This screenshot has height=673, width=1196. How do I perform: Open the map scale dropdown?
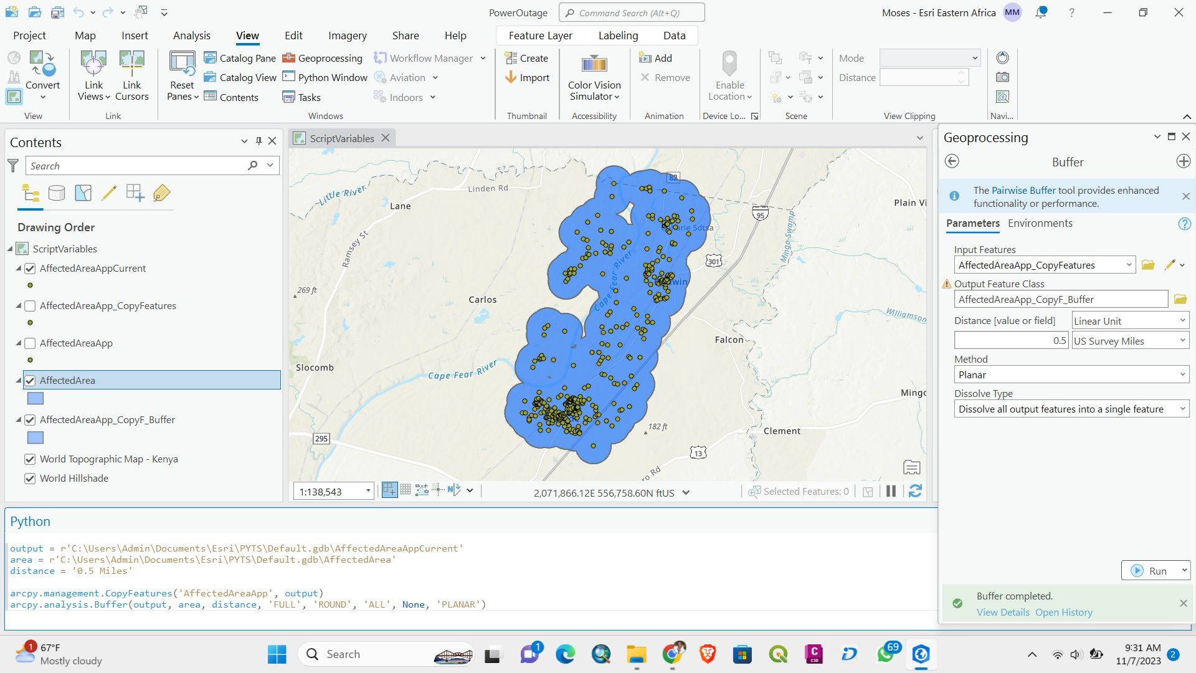pyautogui.click(x=368, y=491)
